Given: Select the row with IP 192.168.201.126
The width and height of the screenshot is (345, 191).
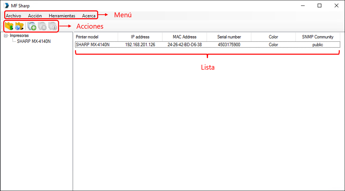Looking at the screenshot, I should pos(140,45).
